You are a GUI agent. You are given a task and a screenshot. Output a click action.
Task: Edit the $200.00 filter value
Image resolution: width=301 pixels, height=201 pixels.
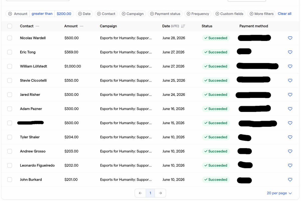(64, 14)
